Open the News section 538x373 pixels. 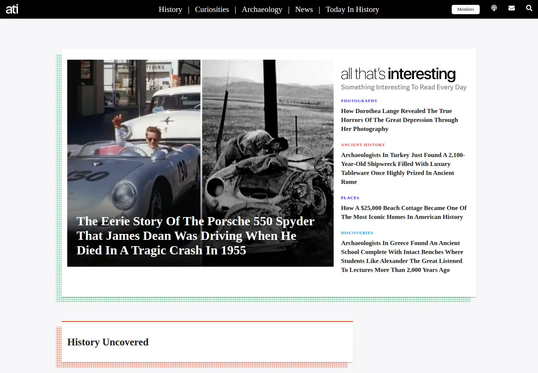pos(304,9)
